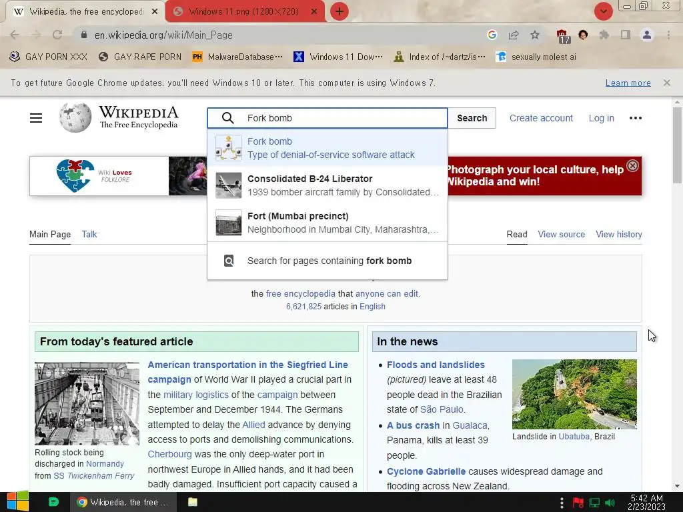Viewport: 683px width, 512px height.
Task: Click the Search button
Action: (472, 118)
